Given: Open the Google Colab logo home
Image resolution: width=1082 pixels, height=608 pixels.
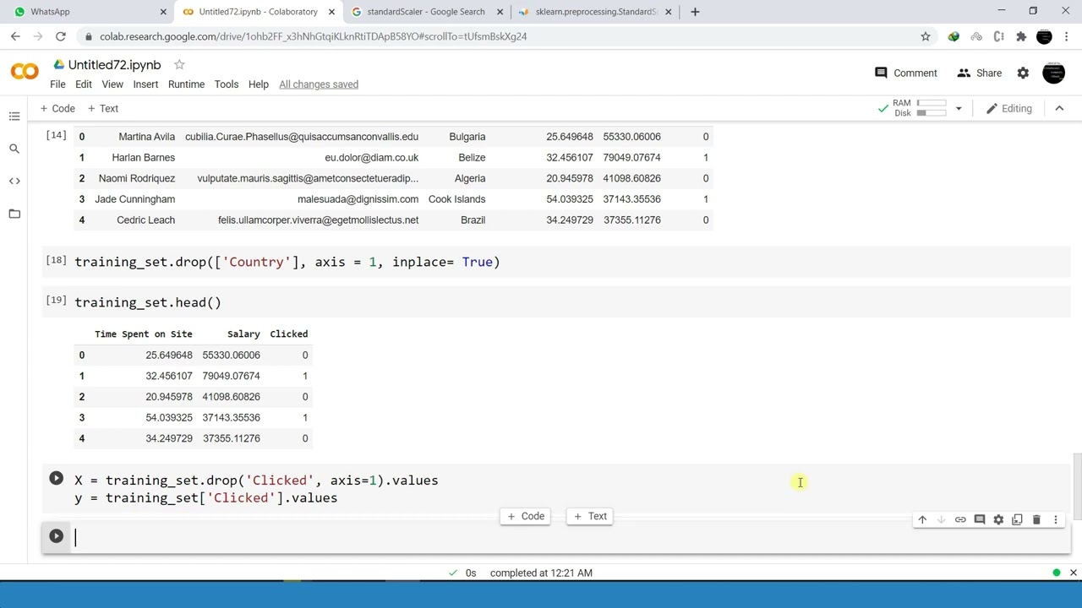Looking at the screenshot, I should point(25,73).
